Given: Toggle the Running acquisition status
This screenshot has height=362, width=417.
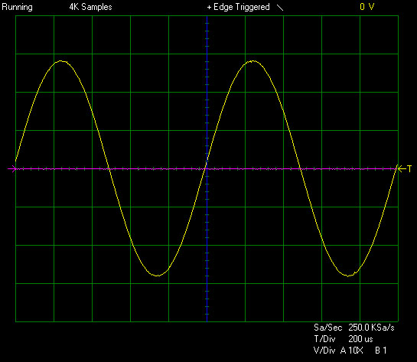Looking at the screenshot, I should [18, 7].
